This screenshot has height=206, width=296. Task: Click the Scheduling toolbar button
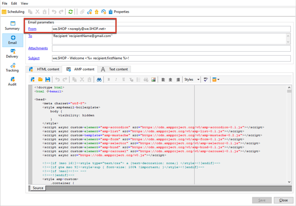(13, 12)
